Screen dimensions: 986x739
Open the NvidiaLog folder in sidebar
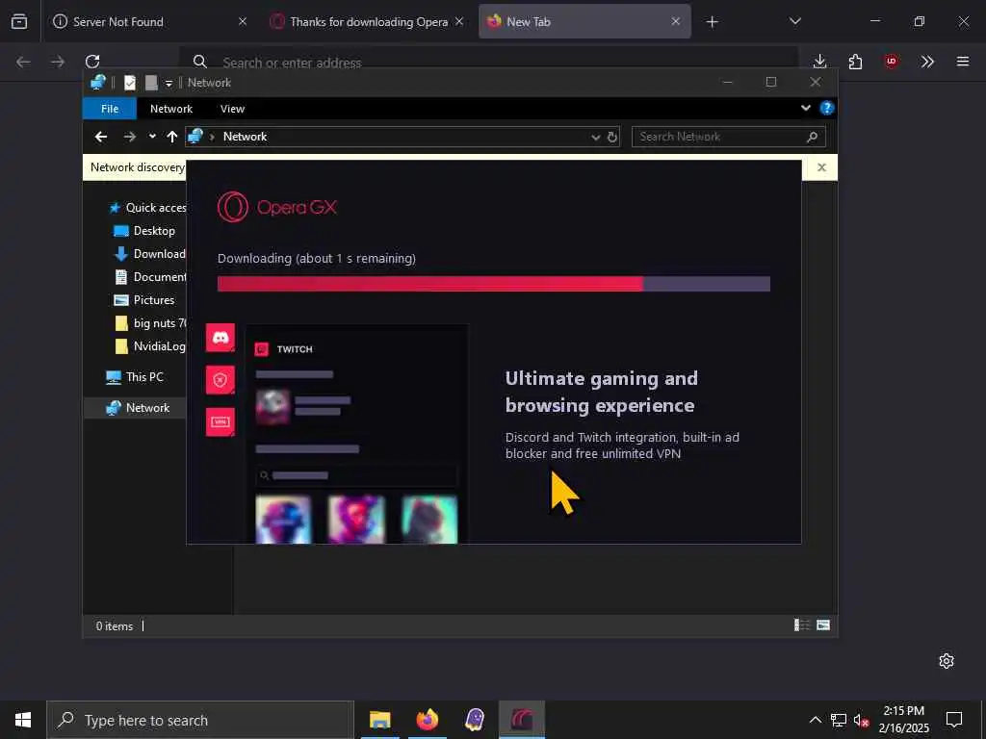point(150,346)
